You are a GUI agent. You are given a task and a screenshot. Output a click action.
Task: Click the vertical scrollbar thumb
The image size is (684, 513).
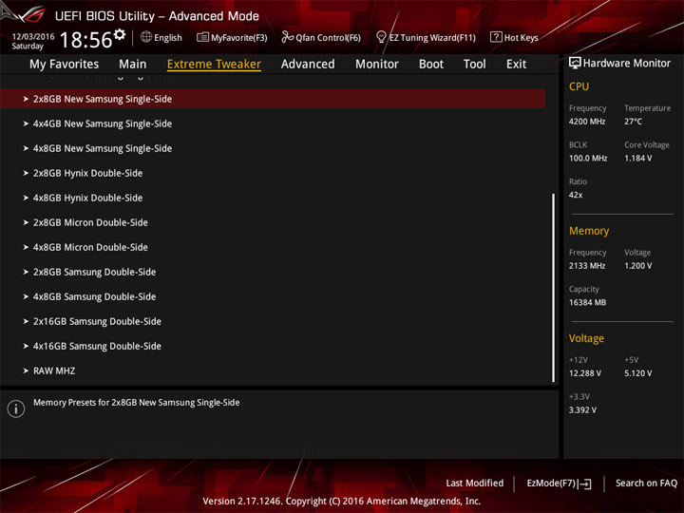(554, 288)
